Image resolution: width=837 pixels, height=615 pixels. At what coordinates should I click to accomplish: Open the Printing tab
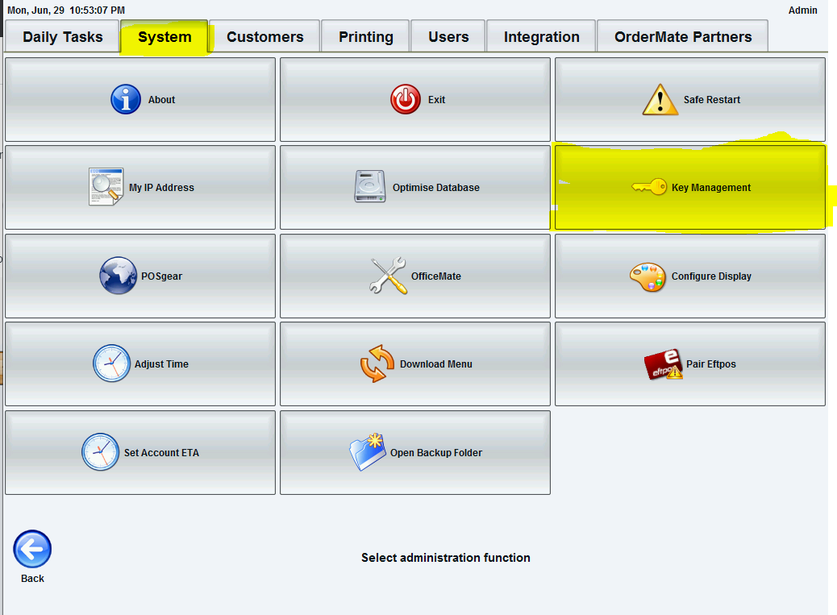click(x=365, y=37)
